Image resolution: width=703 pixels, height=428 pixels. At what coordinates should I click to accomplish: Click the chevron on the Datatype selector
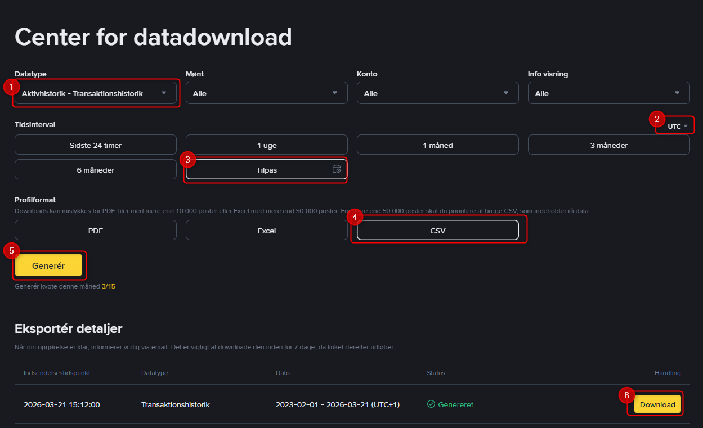[x=165, y=93]
